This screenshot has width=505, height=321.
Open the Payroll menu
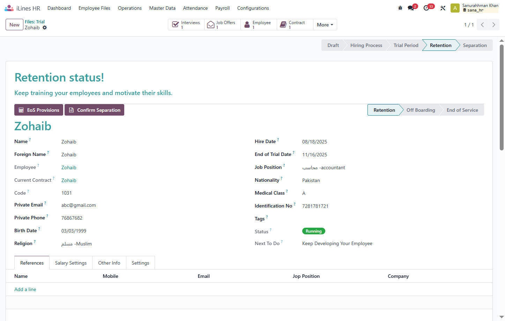(x=222, y=8)
